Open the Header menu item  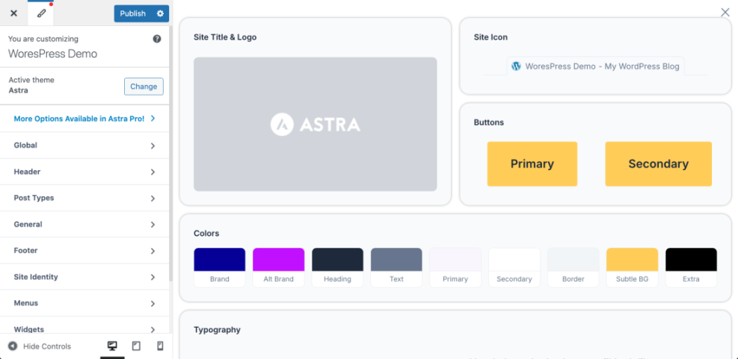point(84,172)
